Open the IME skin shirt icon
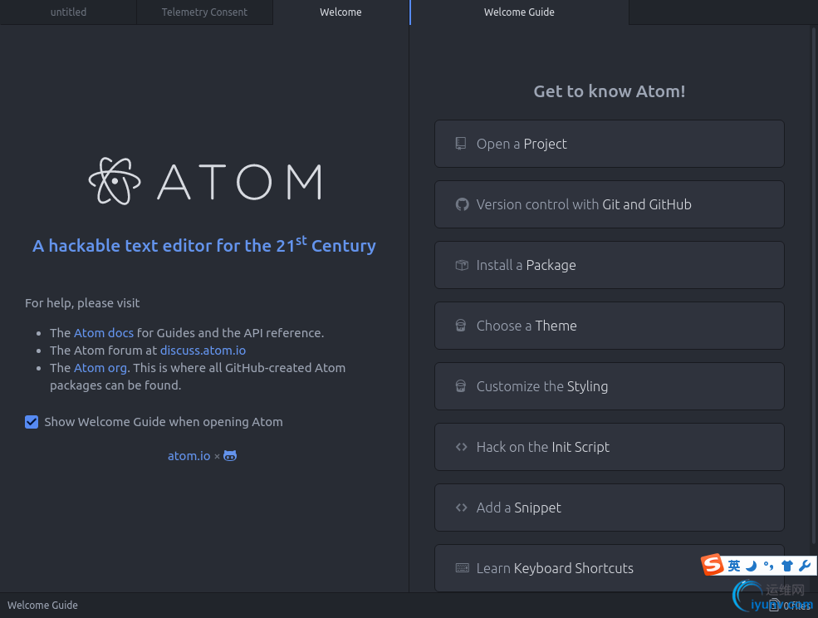The width and height of the screenshot is (818, 618). click(787, 566)
